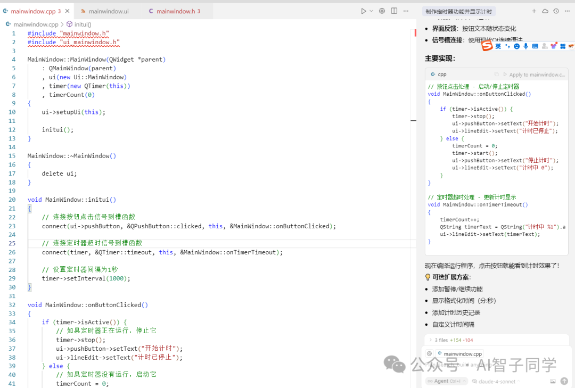Open editor settings gear icon
The image size is (575, 388).
382,11
